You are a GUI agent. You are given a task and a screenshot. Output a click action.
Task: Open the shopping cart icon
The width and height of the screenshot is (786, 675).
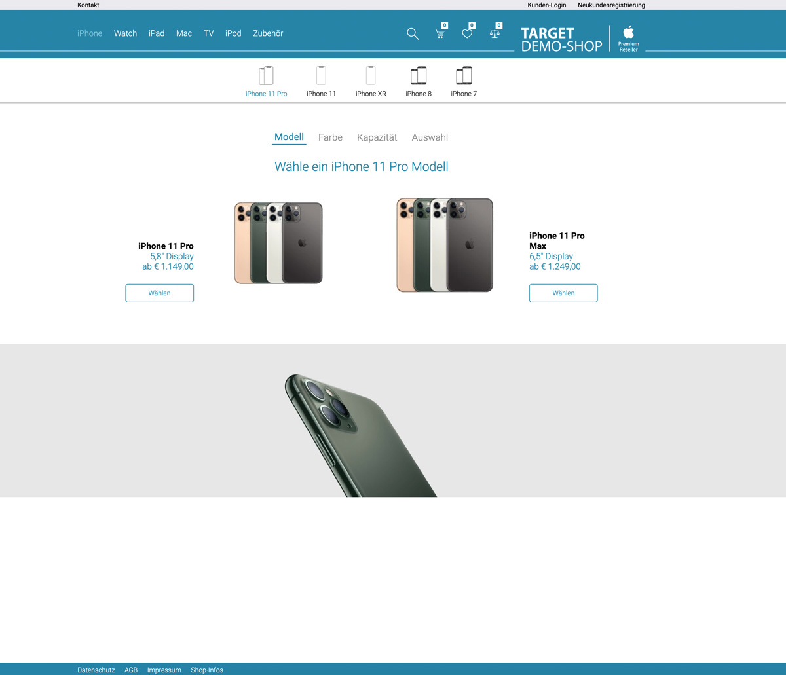click(x=441, y=33)
